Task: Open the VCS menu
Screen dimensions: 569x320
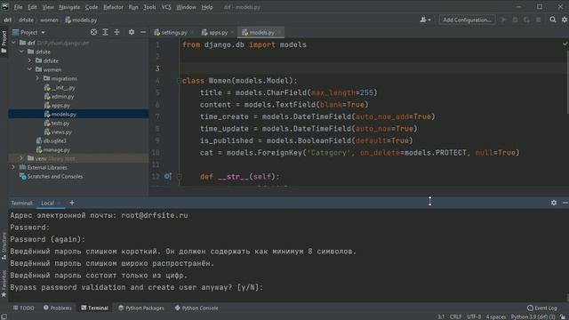Action: 166,7
